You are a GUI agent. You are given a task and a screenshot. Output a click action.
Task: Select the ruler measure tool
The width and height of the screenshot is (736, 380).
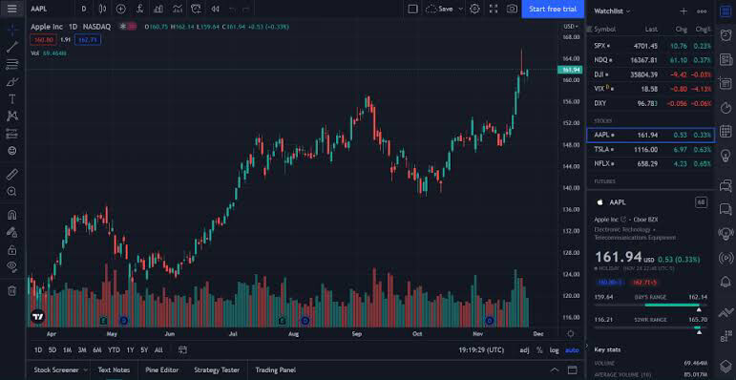click(x=12, y=175)
